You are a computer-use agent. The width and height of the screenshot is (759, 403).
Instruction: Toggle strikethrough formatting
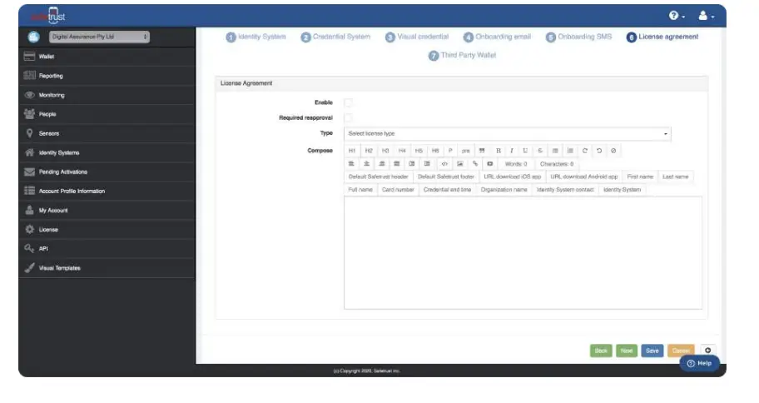pos(540,151)
